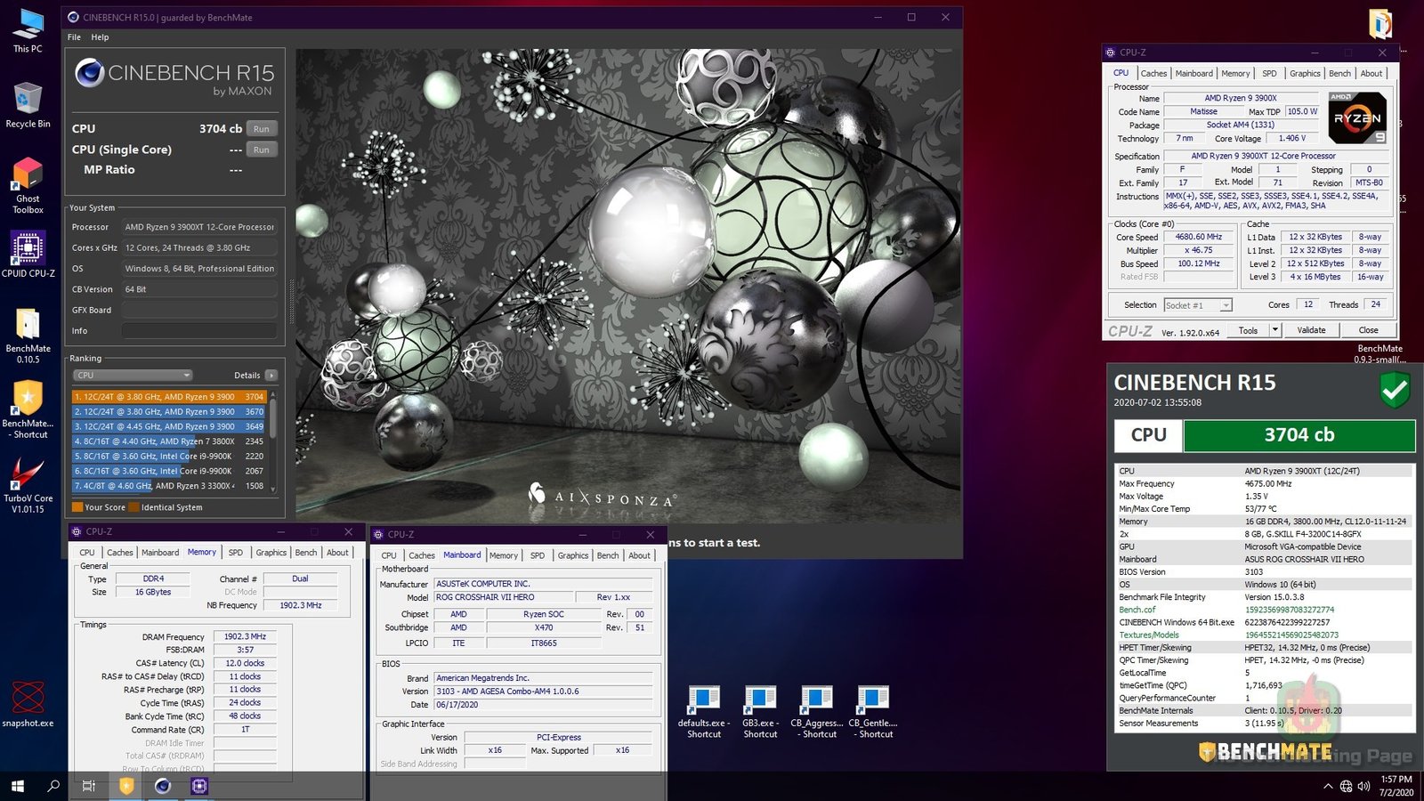Open the Help menu in Cinebench

pyautogui.click(x=100, y=37)
